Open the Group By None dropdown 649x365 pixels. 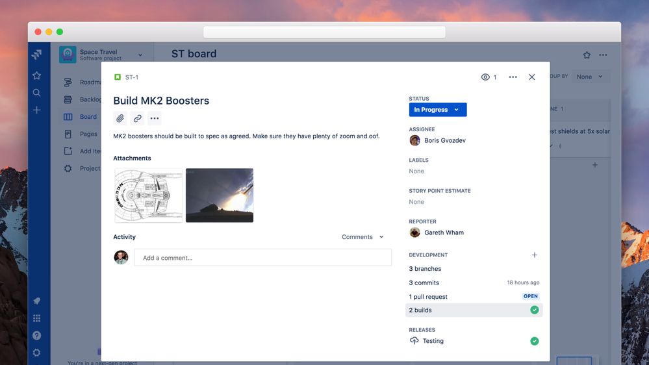click(591, 77)
